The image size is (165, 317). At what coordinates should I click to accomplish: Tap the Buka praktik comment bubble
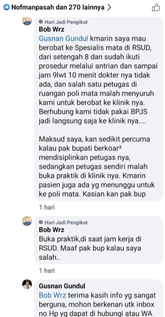click(x=99, y=240)
